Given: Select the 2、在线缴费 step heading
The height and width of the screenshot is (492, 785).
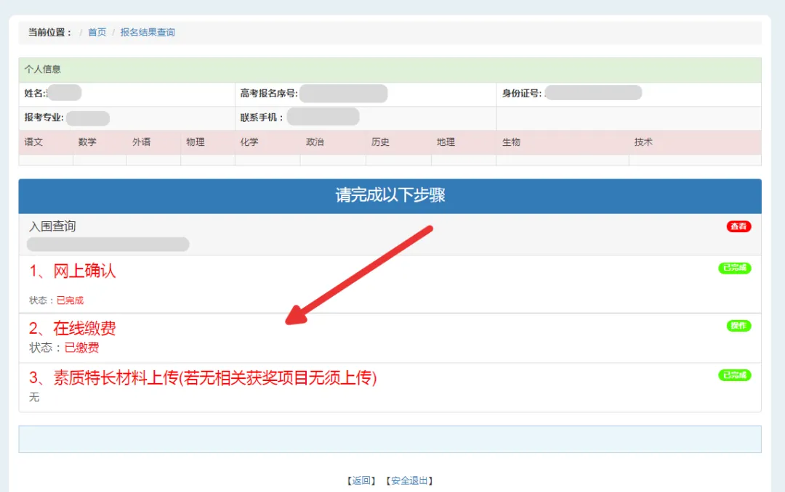Looking at the screenshot, I should point(73,329).
